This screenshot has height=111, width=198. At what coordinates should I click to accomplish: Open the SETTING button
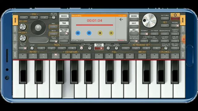pyautogui.click(x=165, y=18)
